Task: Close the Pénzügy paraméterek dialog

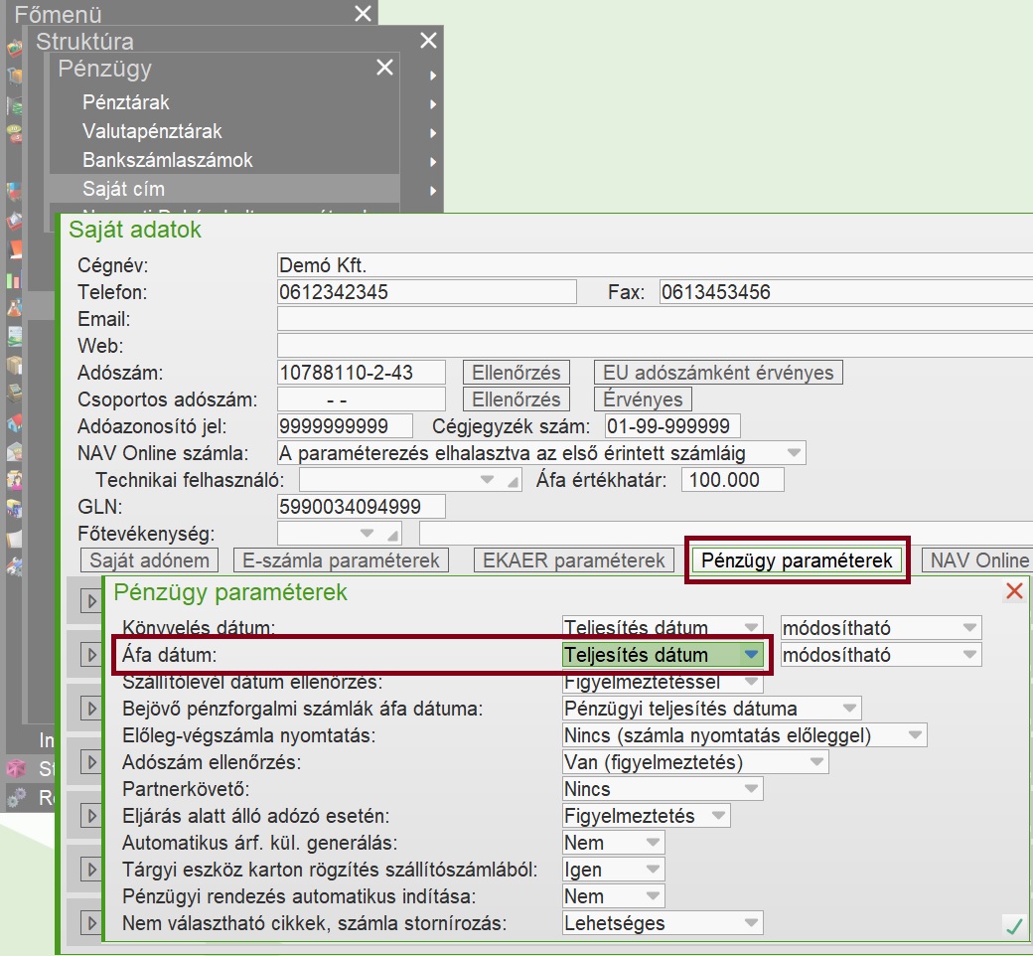Action: (x=1014, y=591)
